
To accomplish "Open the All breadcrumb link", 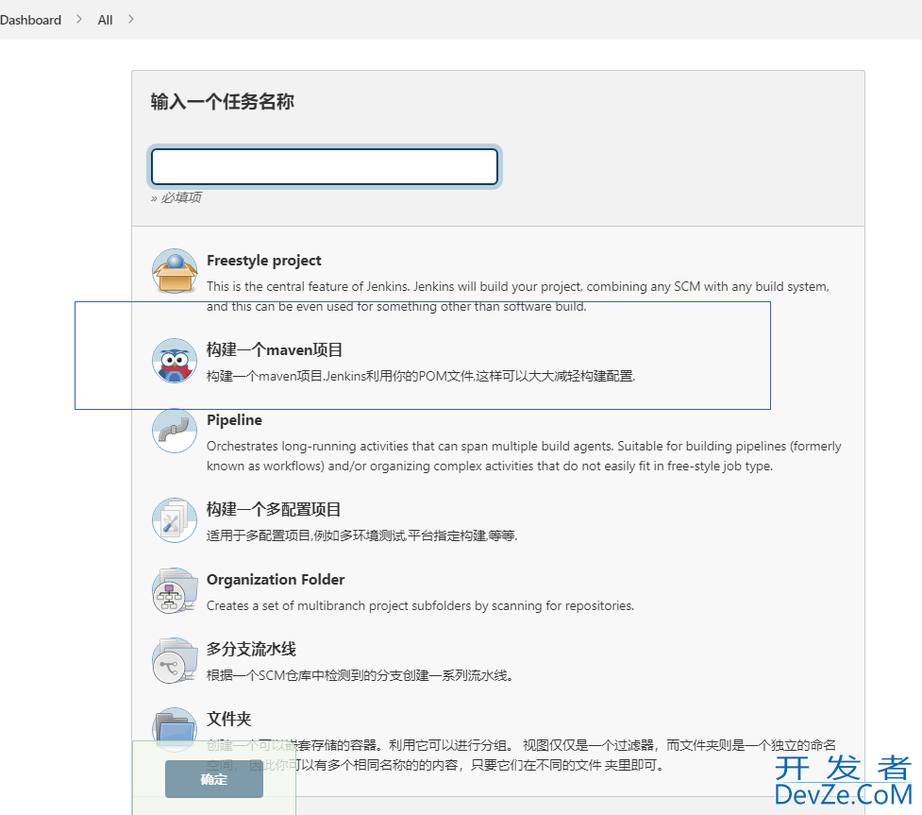I will pyautogui.click(x=105, y=20).
